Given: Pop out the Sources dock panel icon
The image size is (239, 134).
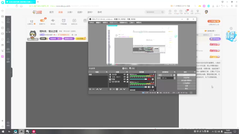Looking at the screenshot, I should pos(127,72).
